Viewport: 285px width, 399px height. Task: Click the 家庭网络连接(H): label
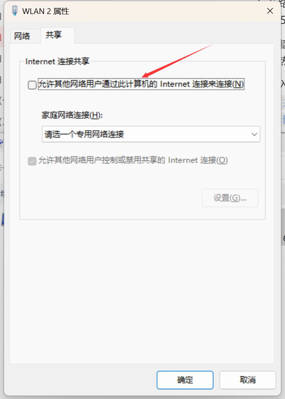click(x=72, y=115)
